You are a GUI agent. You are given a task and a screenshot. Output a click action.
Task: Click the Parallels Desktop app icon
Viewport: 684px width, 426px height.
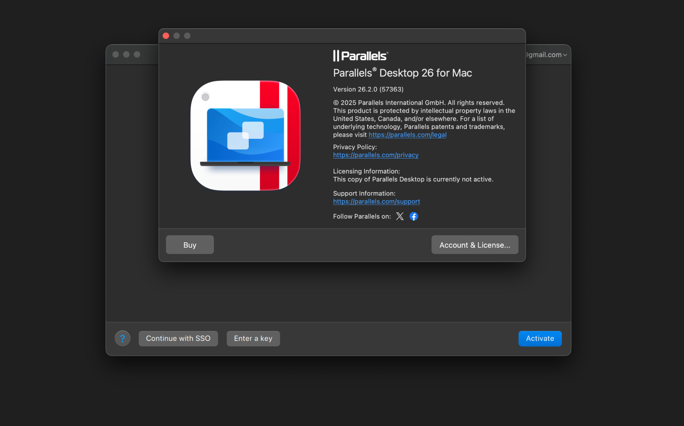click(245, 136)
